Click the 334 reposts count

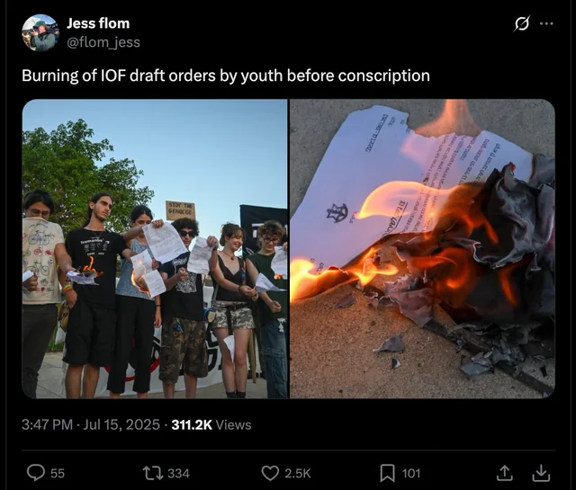(178, 474)
